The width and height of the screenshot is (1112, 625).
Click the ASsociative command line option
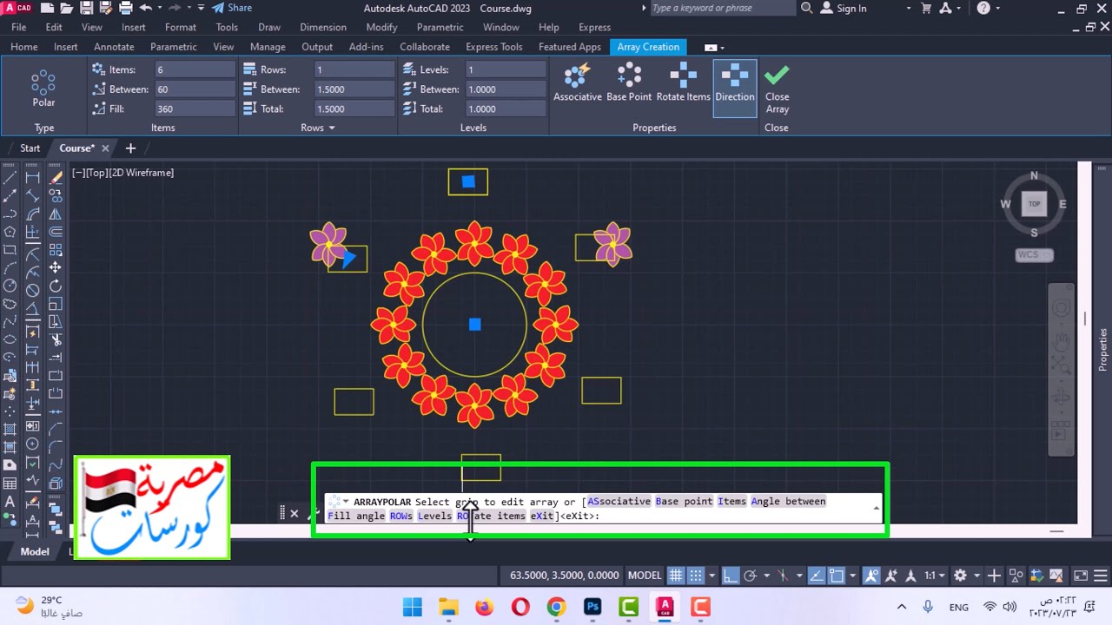[619, 502]
